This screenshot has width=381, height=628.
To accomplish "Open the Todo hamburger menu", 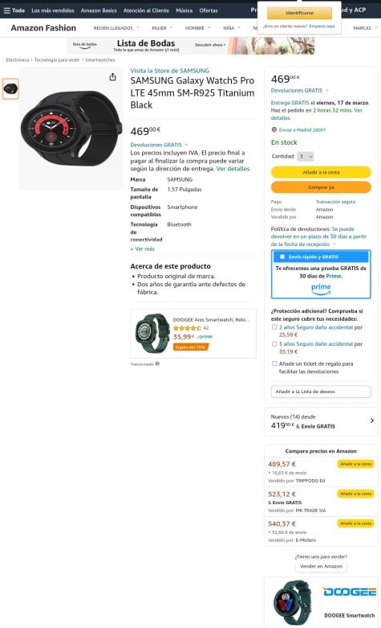I will pos(14,10).
